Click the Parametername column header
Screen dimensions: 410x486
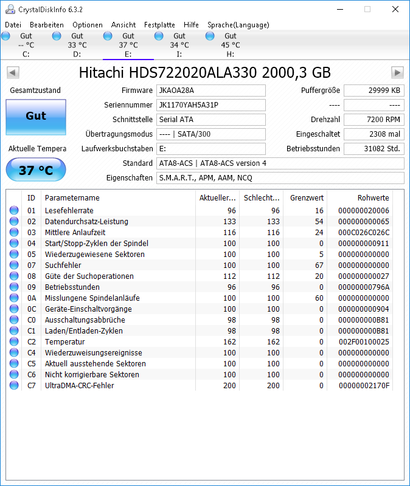(118, 198)
